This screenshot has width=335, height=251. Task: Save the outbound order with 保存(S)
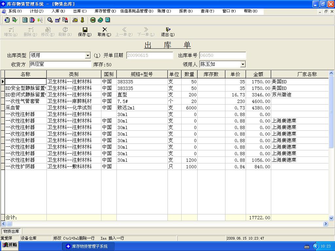click(85, 32)
